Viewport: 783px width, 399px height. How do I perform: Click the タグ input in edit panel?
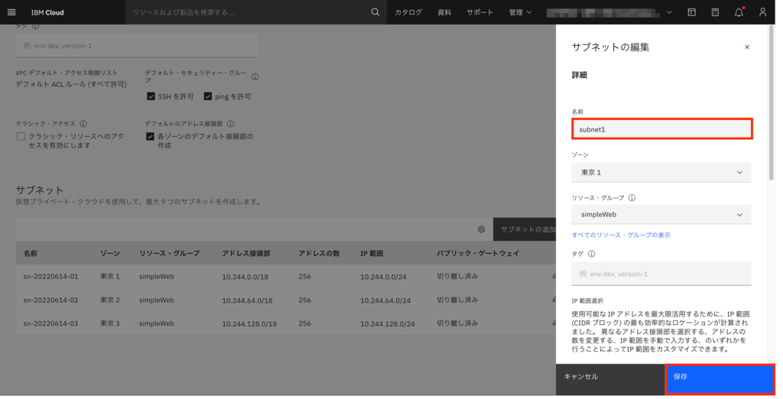(661, 274)
